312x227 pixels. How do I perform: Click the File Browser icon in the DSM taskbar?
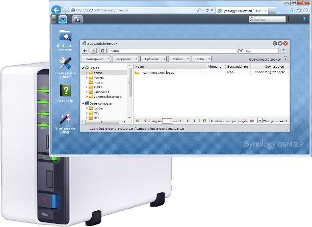77,19
